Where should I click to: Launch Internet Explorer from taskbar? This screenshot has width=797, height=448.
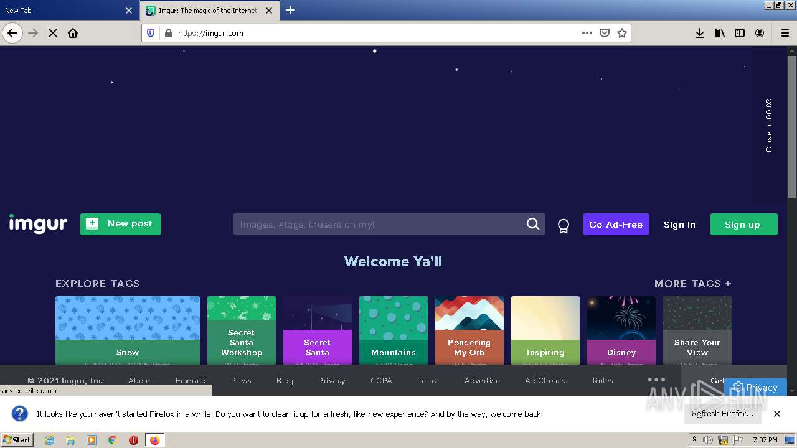click(50, 440)
